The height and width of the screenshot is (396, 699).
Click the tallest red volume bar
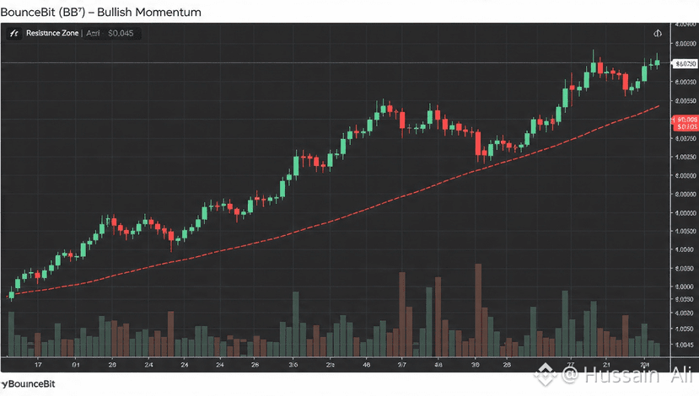pos(478,310)
